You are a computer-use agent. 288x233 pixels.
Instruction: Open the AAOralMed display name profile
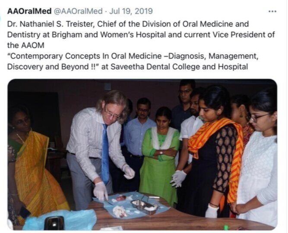tap(29, 11)
